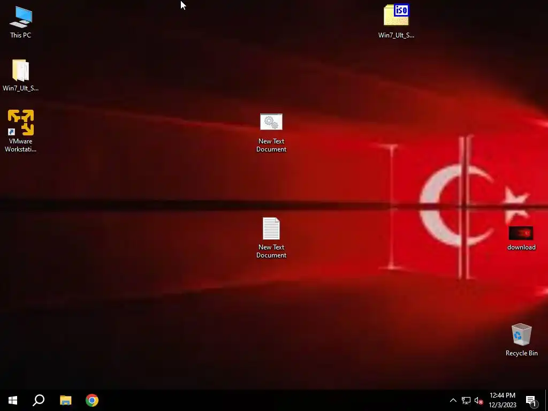Viewport: 548px width, 411px height.
Task: Click the 'This PC' label text
Action: (21, 35)
